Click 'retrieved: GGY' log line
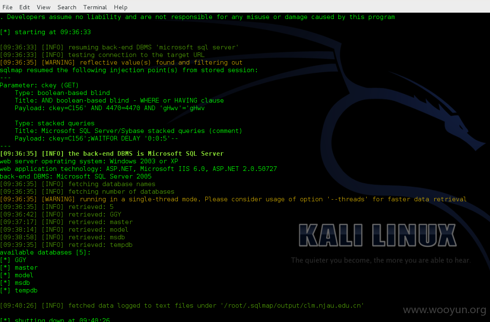Image resolution: width=490 pixels, height=322 pixels. click(61, 214)
